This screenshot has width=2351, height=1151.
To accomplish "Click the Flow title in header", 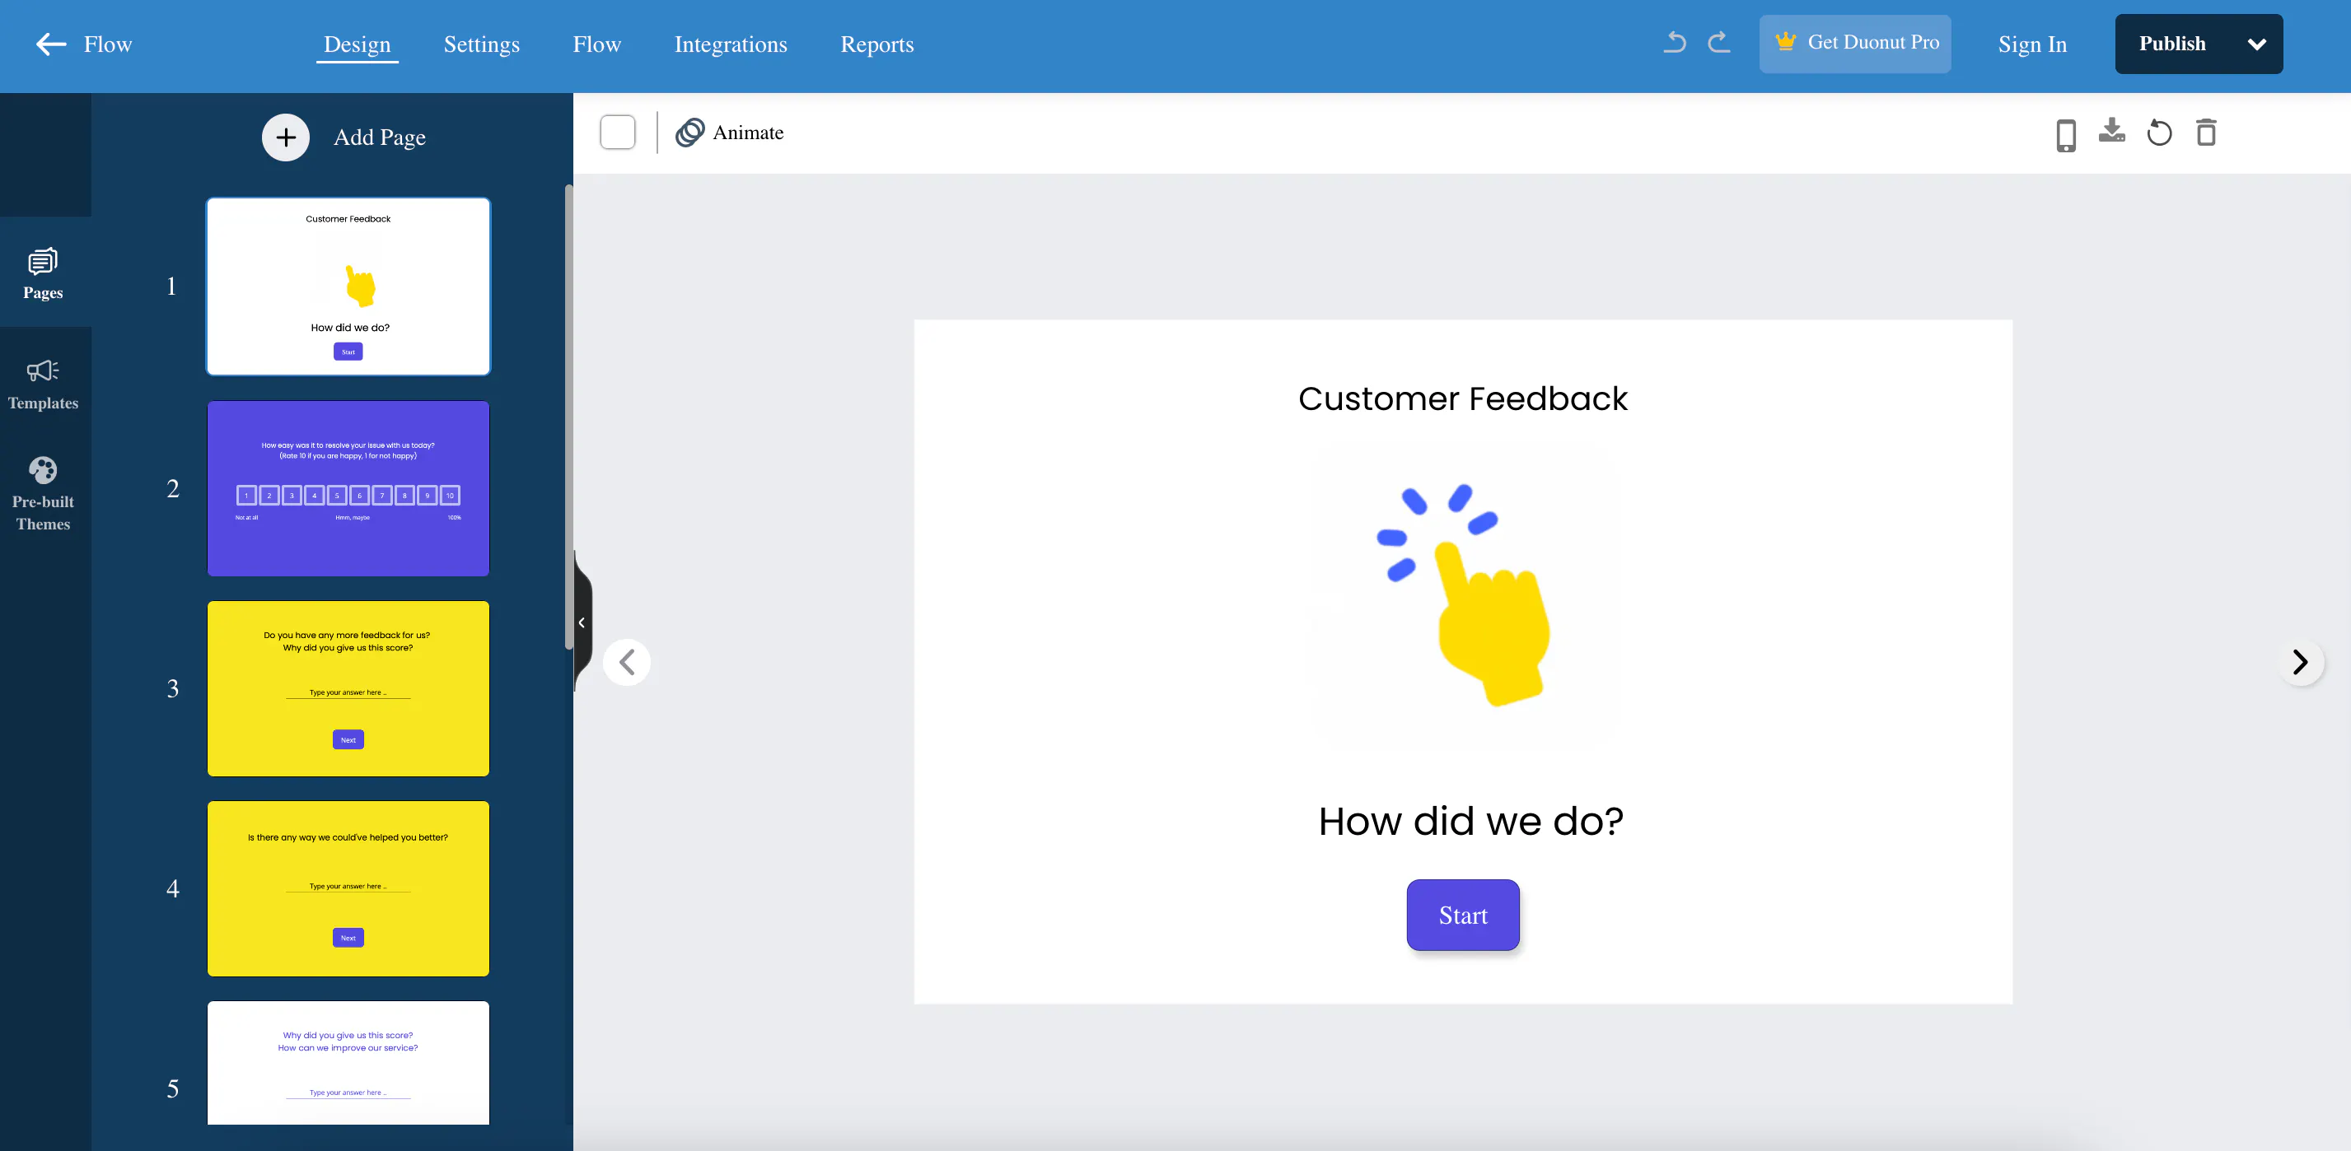I will tap(108, 44).
